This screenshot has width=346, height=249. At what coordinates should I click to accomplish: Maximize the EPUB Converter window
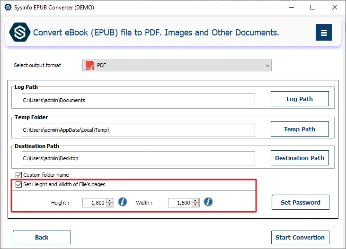coord(313,7)
